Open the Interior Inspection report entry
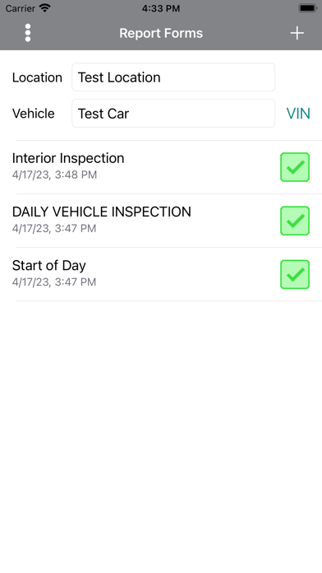 click(161, 167)
